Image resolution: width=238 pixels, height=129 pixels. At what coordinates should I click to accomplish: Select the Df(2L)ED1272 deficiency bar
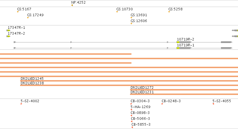pos(184,90)
